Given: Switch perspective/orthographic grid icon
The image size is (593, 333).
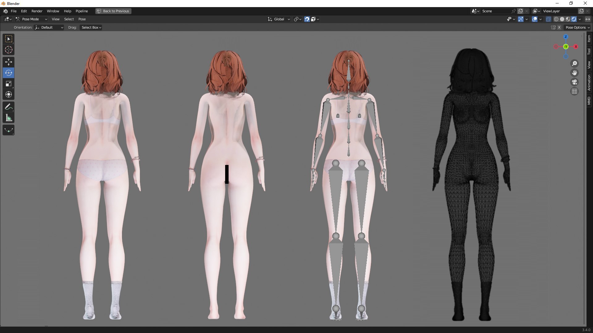Looking at the screenshot, I should (x=574, y=91).
